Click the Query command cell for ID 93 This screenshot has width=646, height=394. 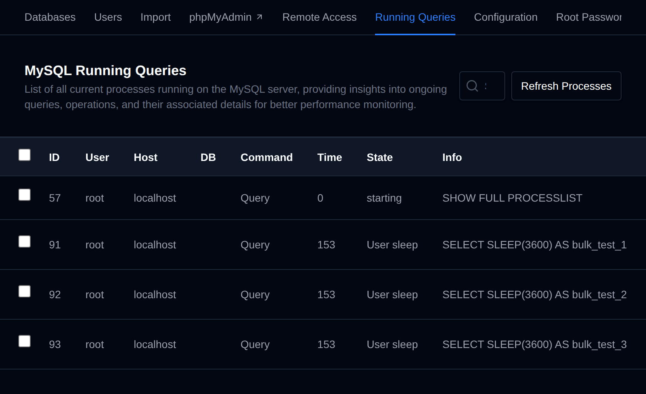coord(255,345)
